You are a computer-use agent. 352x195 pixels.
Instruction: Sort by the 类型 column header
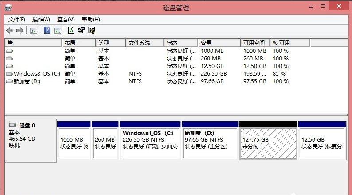coord(110,43)
